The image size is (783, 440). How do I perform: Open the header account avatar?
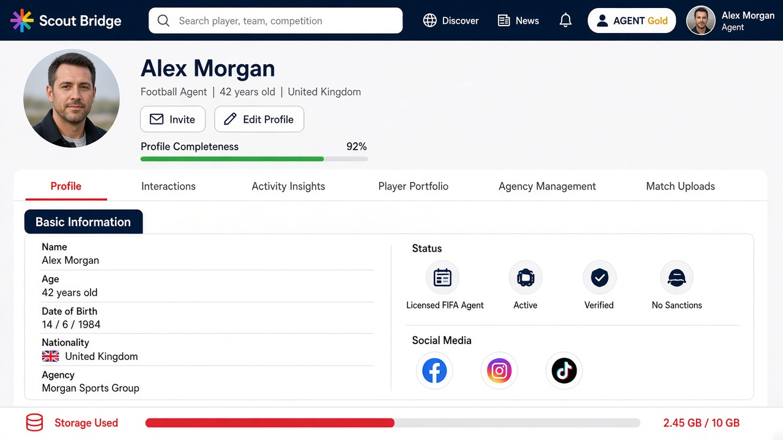point(701,21)
